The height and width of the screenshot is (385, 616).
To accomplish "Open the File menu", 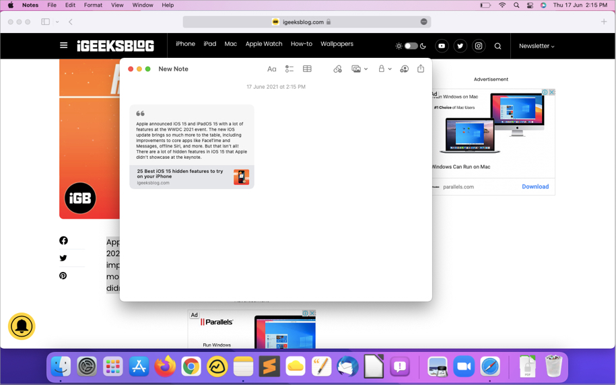I will (52, 5).
